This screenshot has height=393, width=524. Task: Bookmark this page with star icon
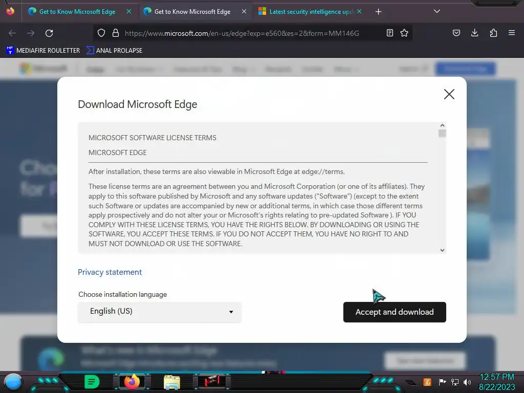point(404,33)
